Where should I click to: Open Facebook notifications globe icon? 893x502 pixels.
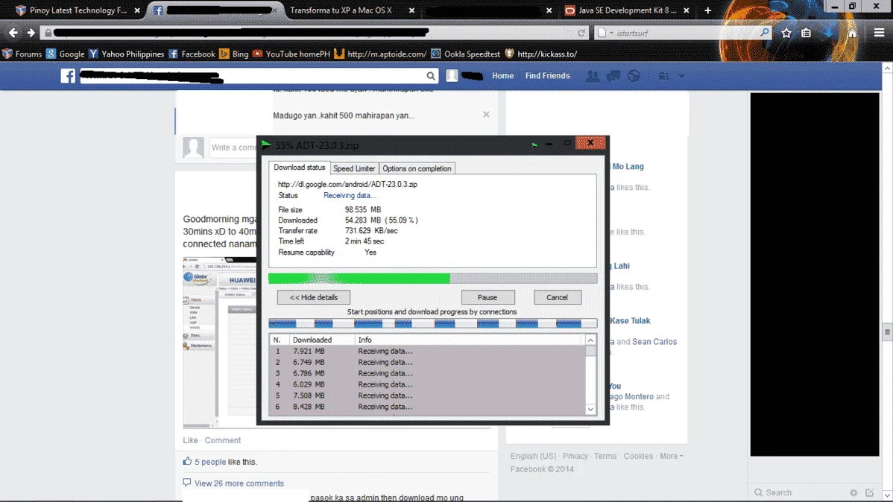634,76
